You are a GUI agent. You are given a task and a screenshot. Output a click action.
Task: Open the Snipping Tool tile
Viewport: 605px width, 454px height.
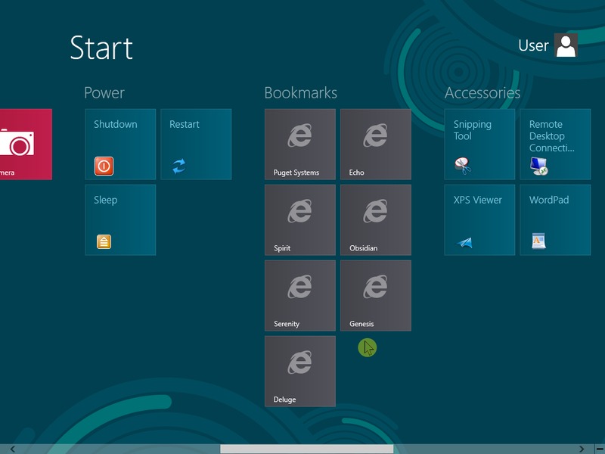click(479, 144)
